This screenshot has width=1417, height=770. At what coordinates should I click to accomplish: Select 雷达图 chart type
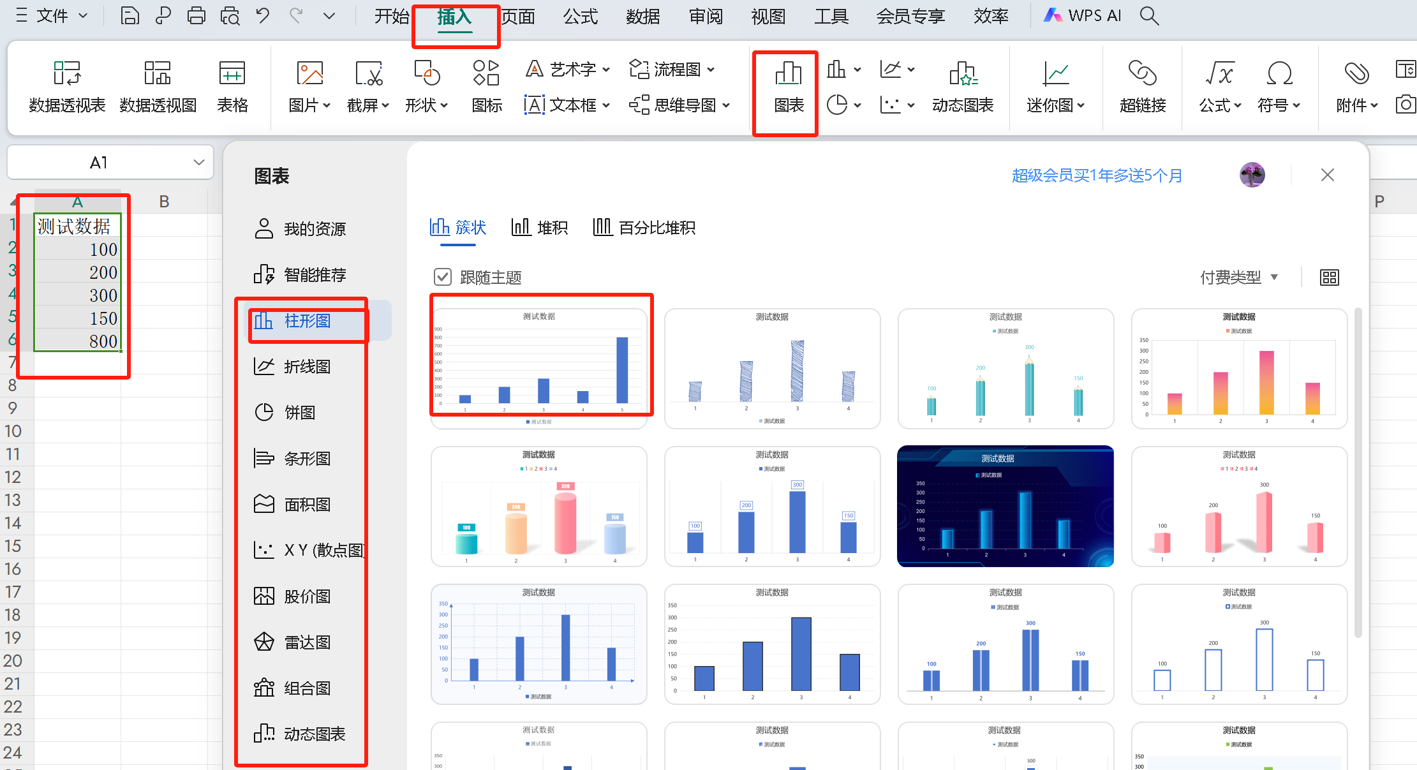tap(292, 642)
